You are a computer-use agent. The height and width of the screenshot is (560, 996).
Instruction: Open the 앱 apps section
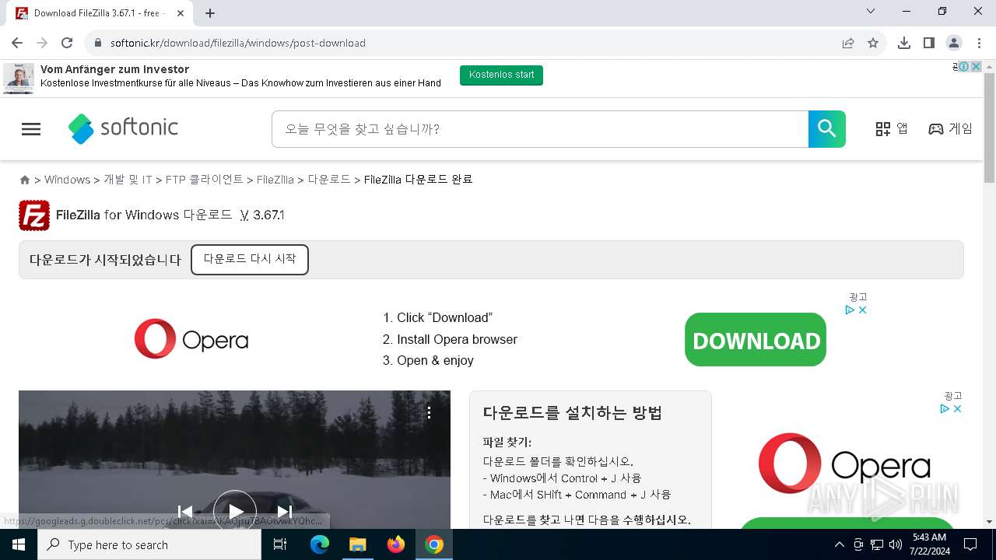[892, 129]
